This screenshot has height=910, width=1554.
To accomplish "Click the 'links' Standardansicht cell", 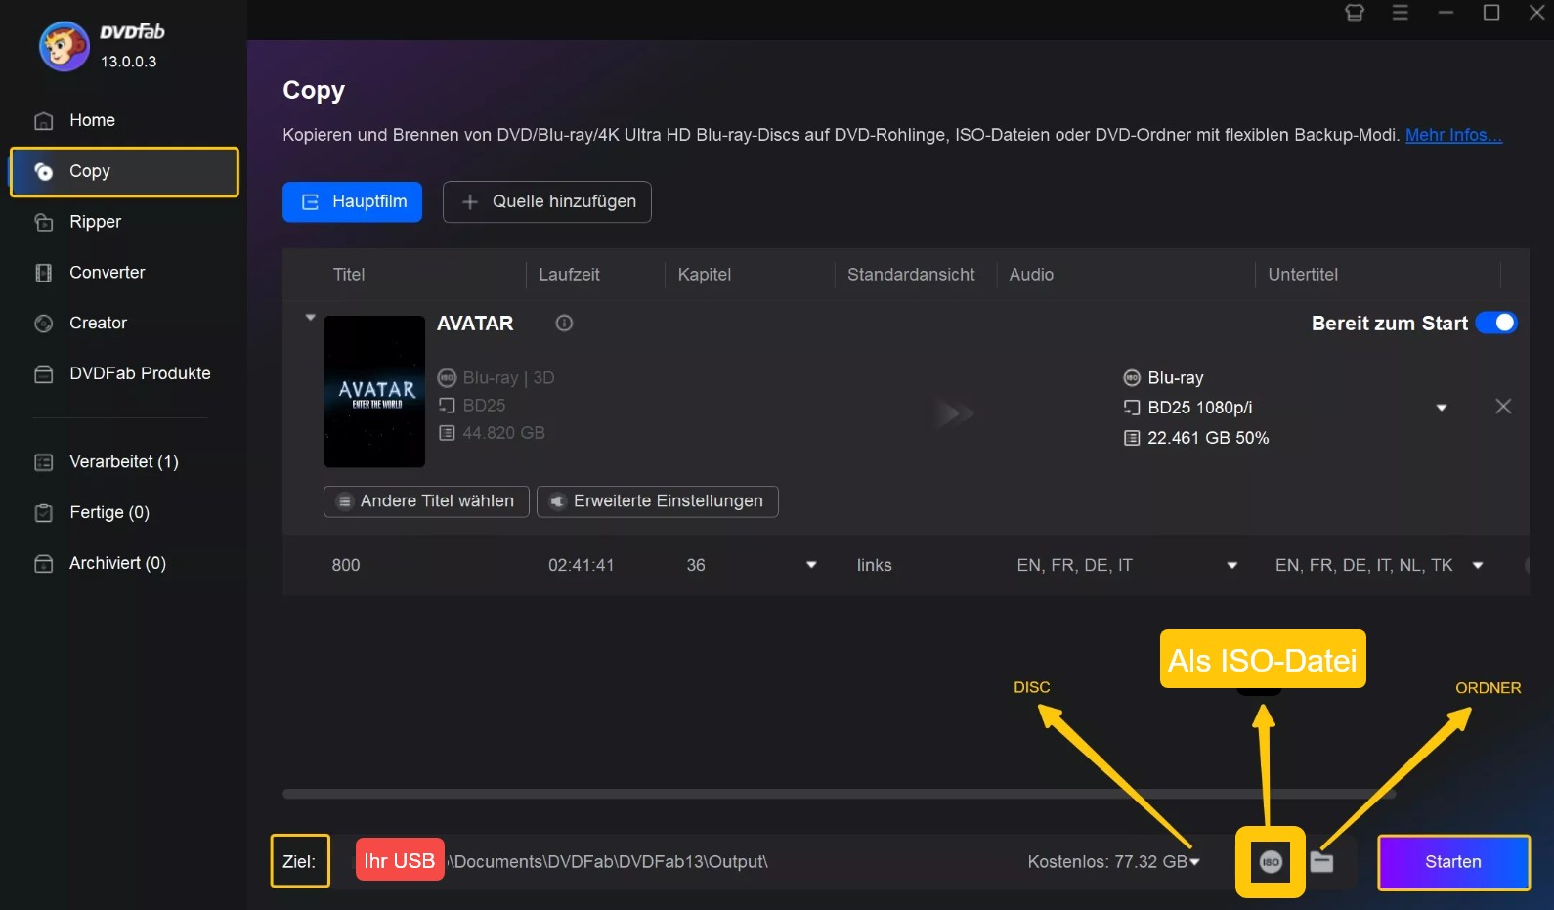I will (875, 565).
